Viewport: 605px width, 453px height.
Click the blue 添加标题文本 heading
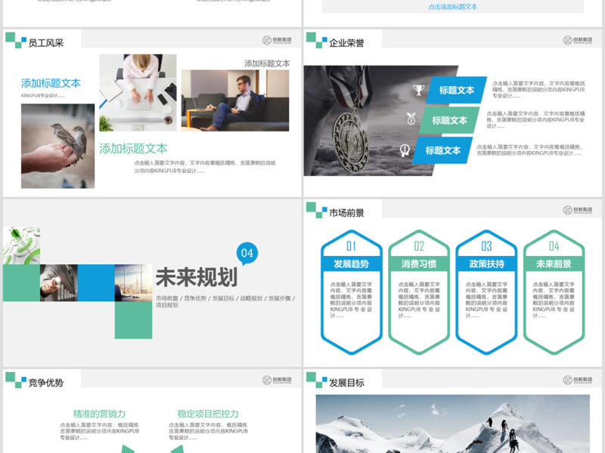coord(52,84)
